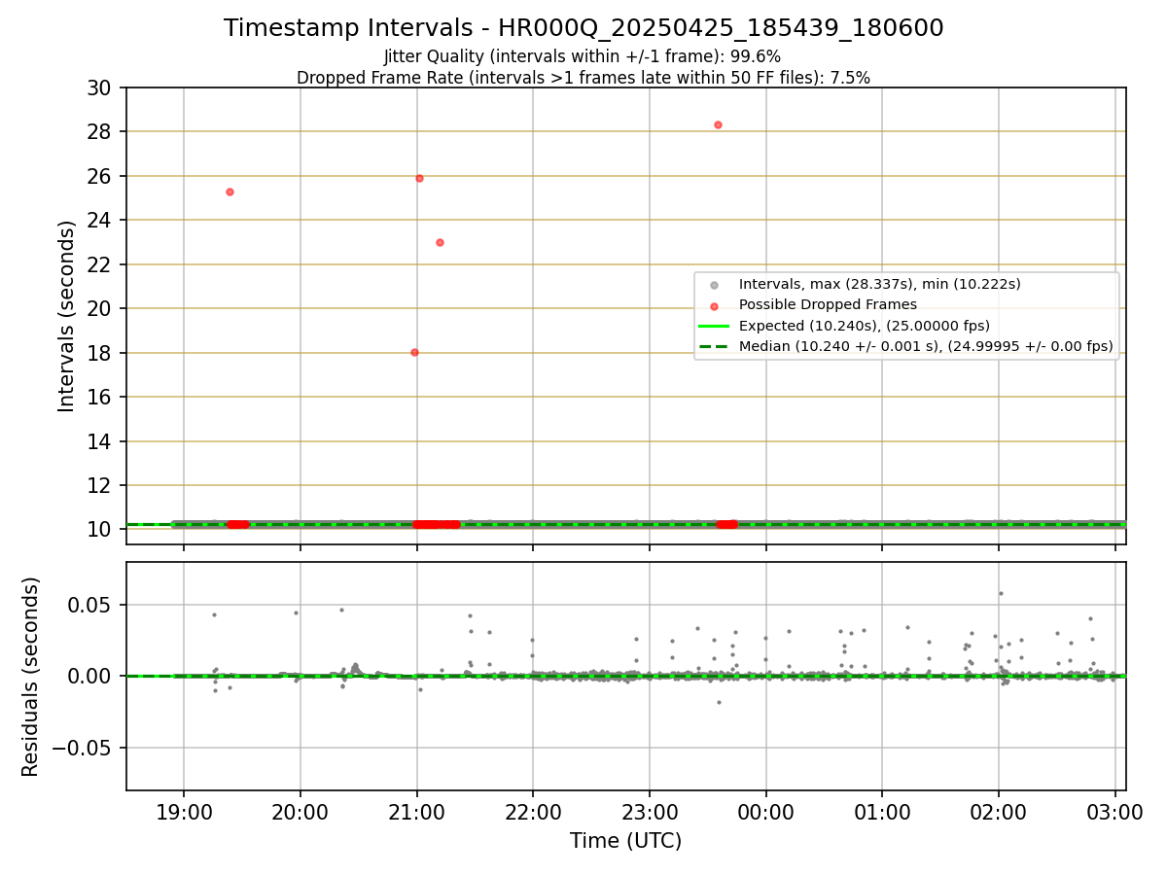Click the highest residual point just after 02:00
1167x875 pixels.
click(1001, 593)
